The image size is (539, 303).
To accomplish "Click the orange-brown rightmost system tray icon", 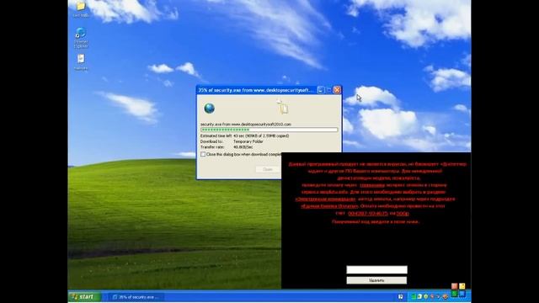I will [446, 296].
